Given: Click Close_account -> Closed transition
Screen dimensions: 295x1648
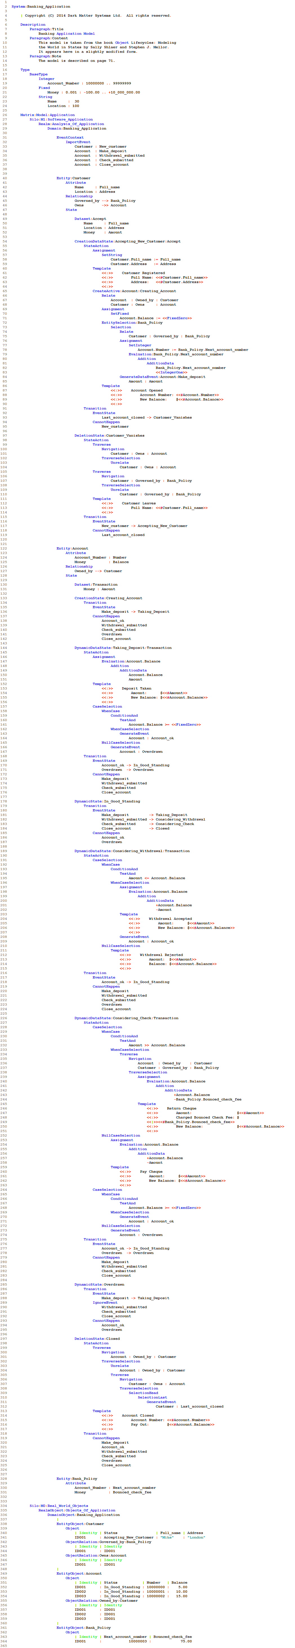Looking at the screenshot, I should [x=135, y=828].
